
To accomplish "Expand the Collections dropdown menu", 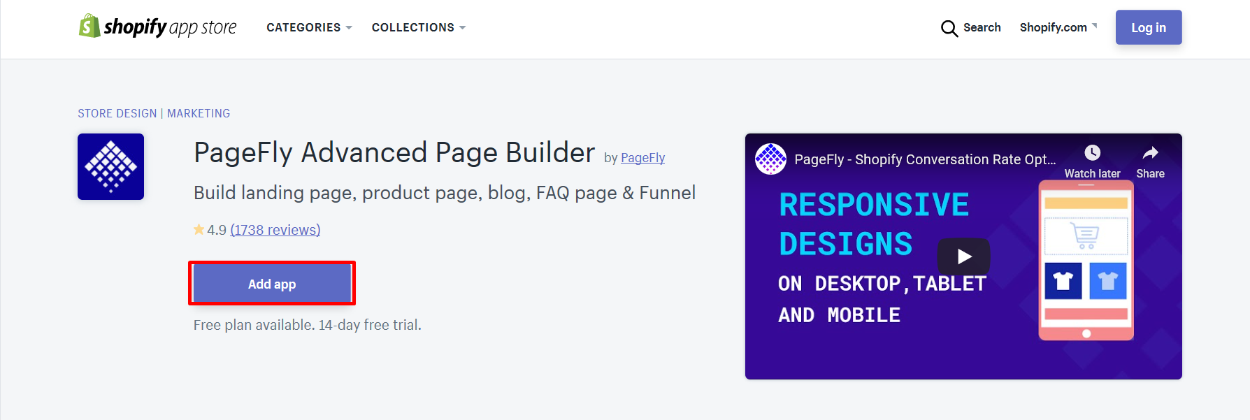I will pyautogui.click(x=418, y=27).
